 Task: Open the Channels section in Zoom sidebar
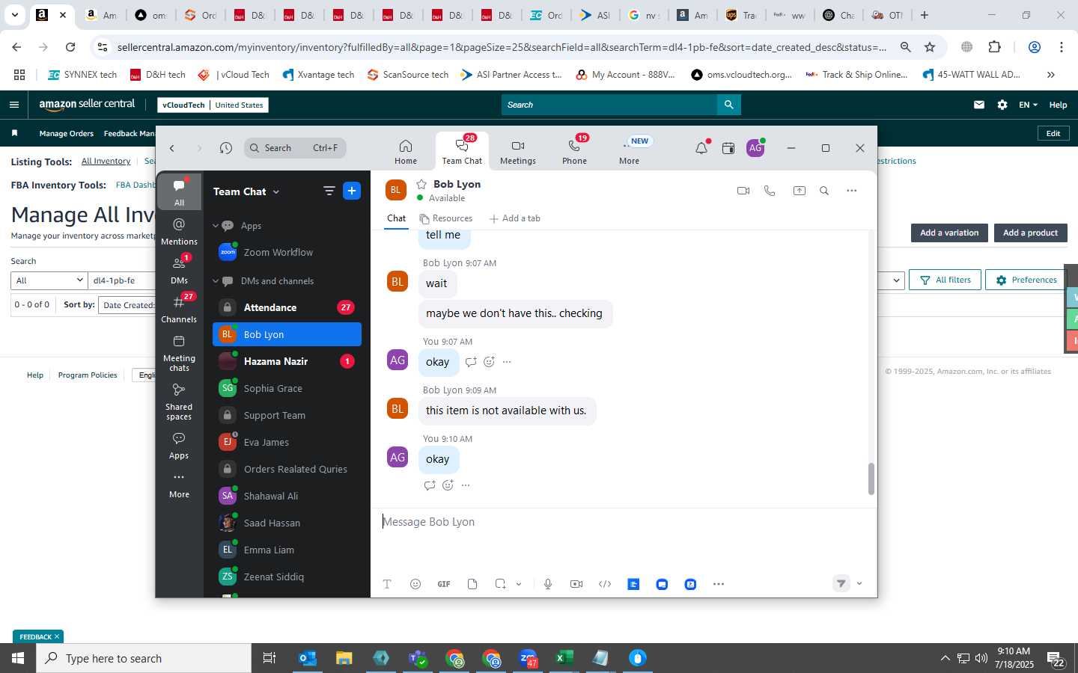click(179, 309)
